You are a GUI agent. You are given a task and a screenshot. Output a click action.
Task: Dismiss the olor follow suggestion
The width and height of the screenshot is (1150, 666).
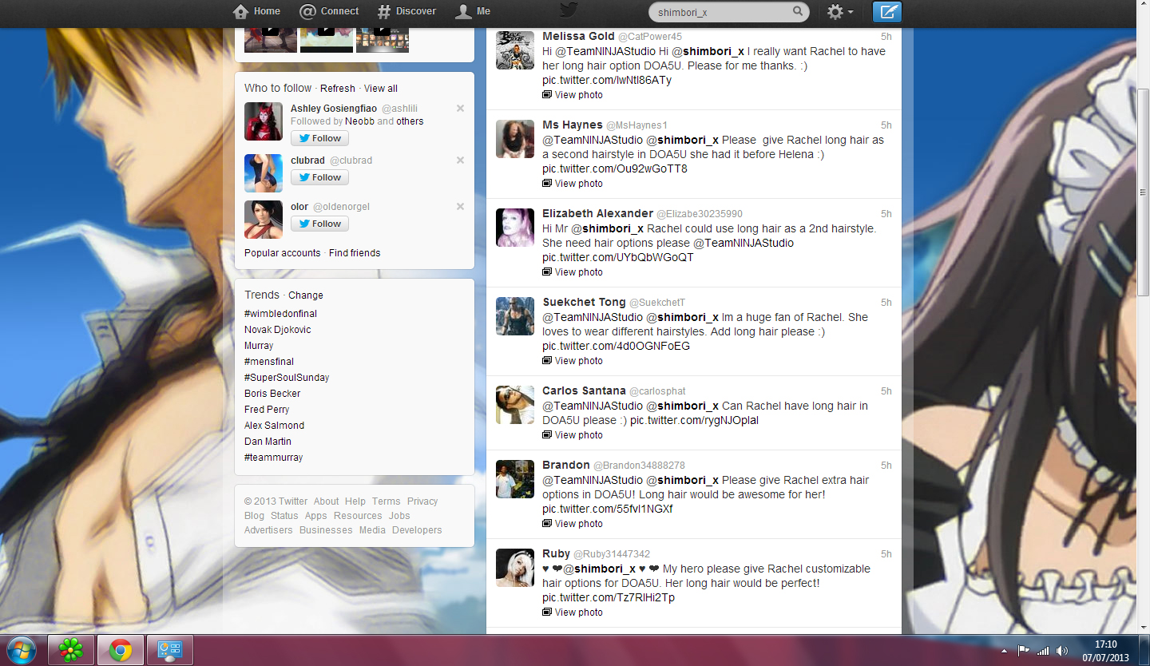[460, 206]
